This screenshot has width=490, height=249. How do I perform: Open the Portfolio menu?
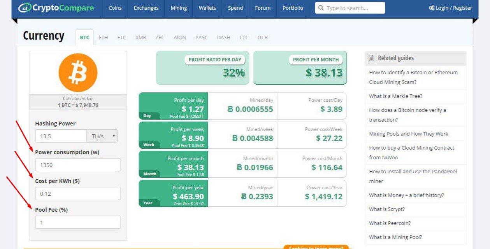(293, 8)
